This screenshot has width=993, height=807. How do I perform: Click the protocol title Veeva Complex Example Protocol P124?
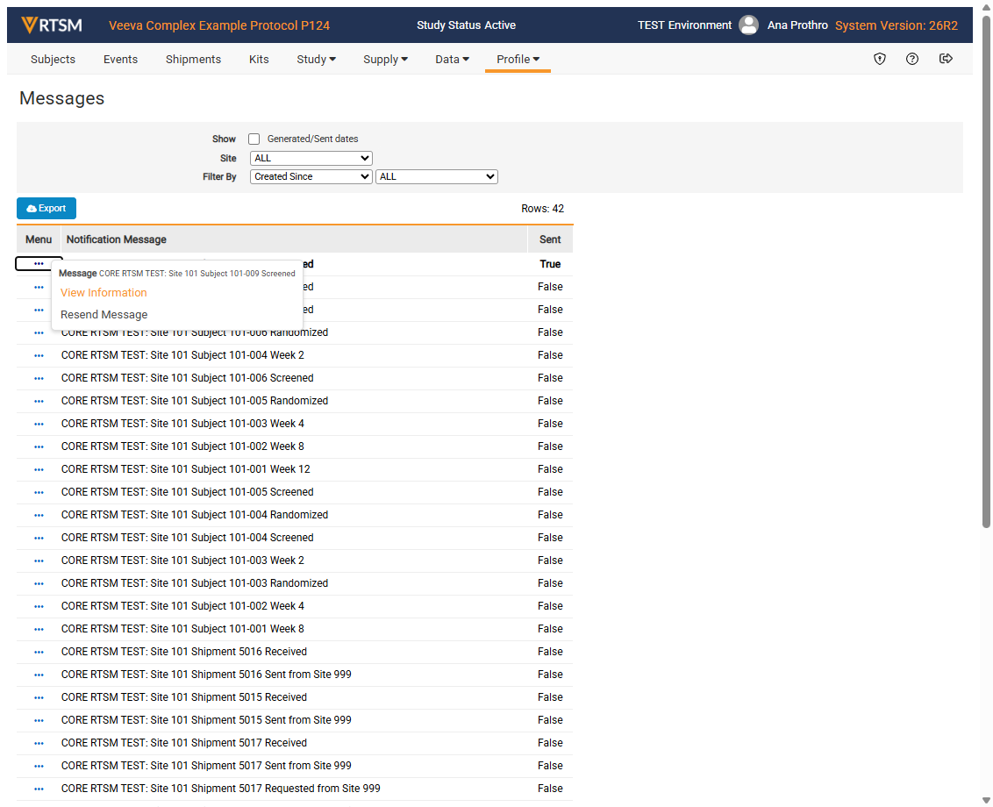click(219, 25)
